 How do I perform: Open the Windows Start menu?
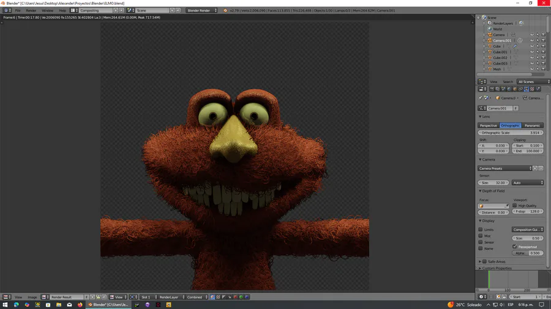pos(5,305)
